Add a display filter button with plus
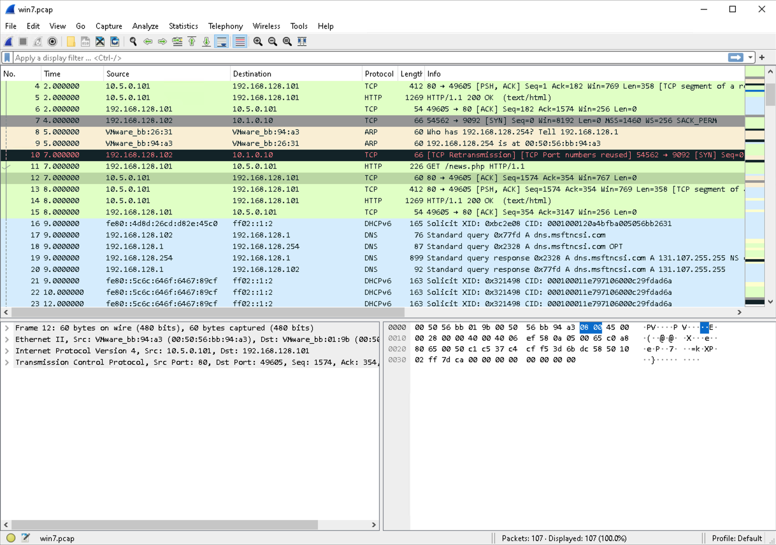This screenshot has height=545, width=776. pyautogui.click(x=762, y=57)
